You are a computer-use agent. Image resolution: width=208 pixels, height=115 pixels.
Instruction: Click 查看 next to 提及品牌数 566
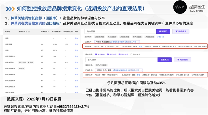(138, 75)
